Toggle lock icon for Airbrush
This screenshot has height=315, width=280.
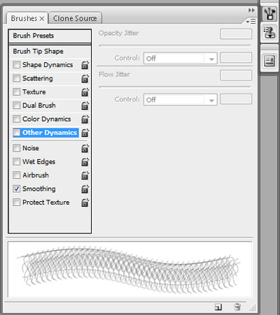point(85,175)
